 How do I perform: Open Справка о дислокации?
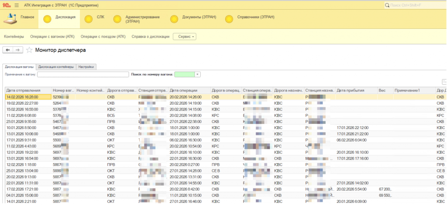click(151, 37)
